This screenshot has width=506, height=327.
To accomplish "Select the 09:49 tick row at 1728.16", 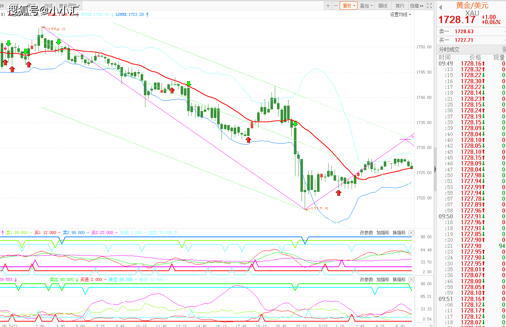I will pos(472,63).
